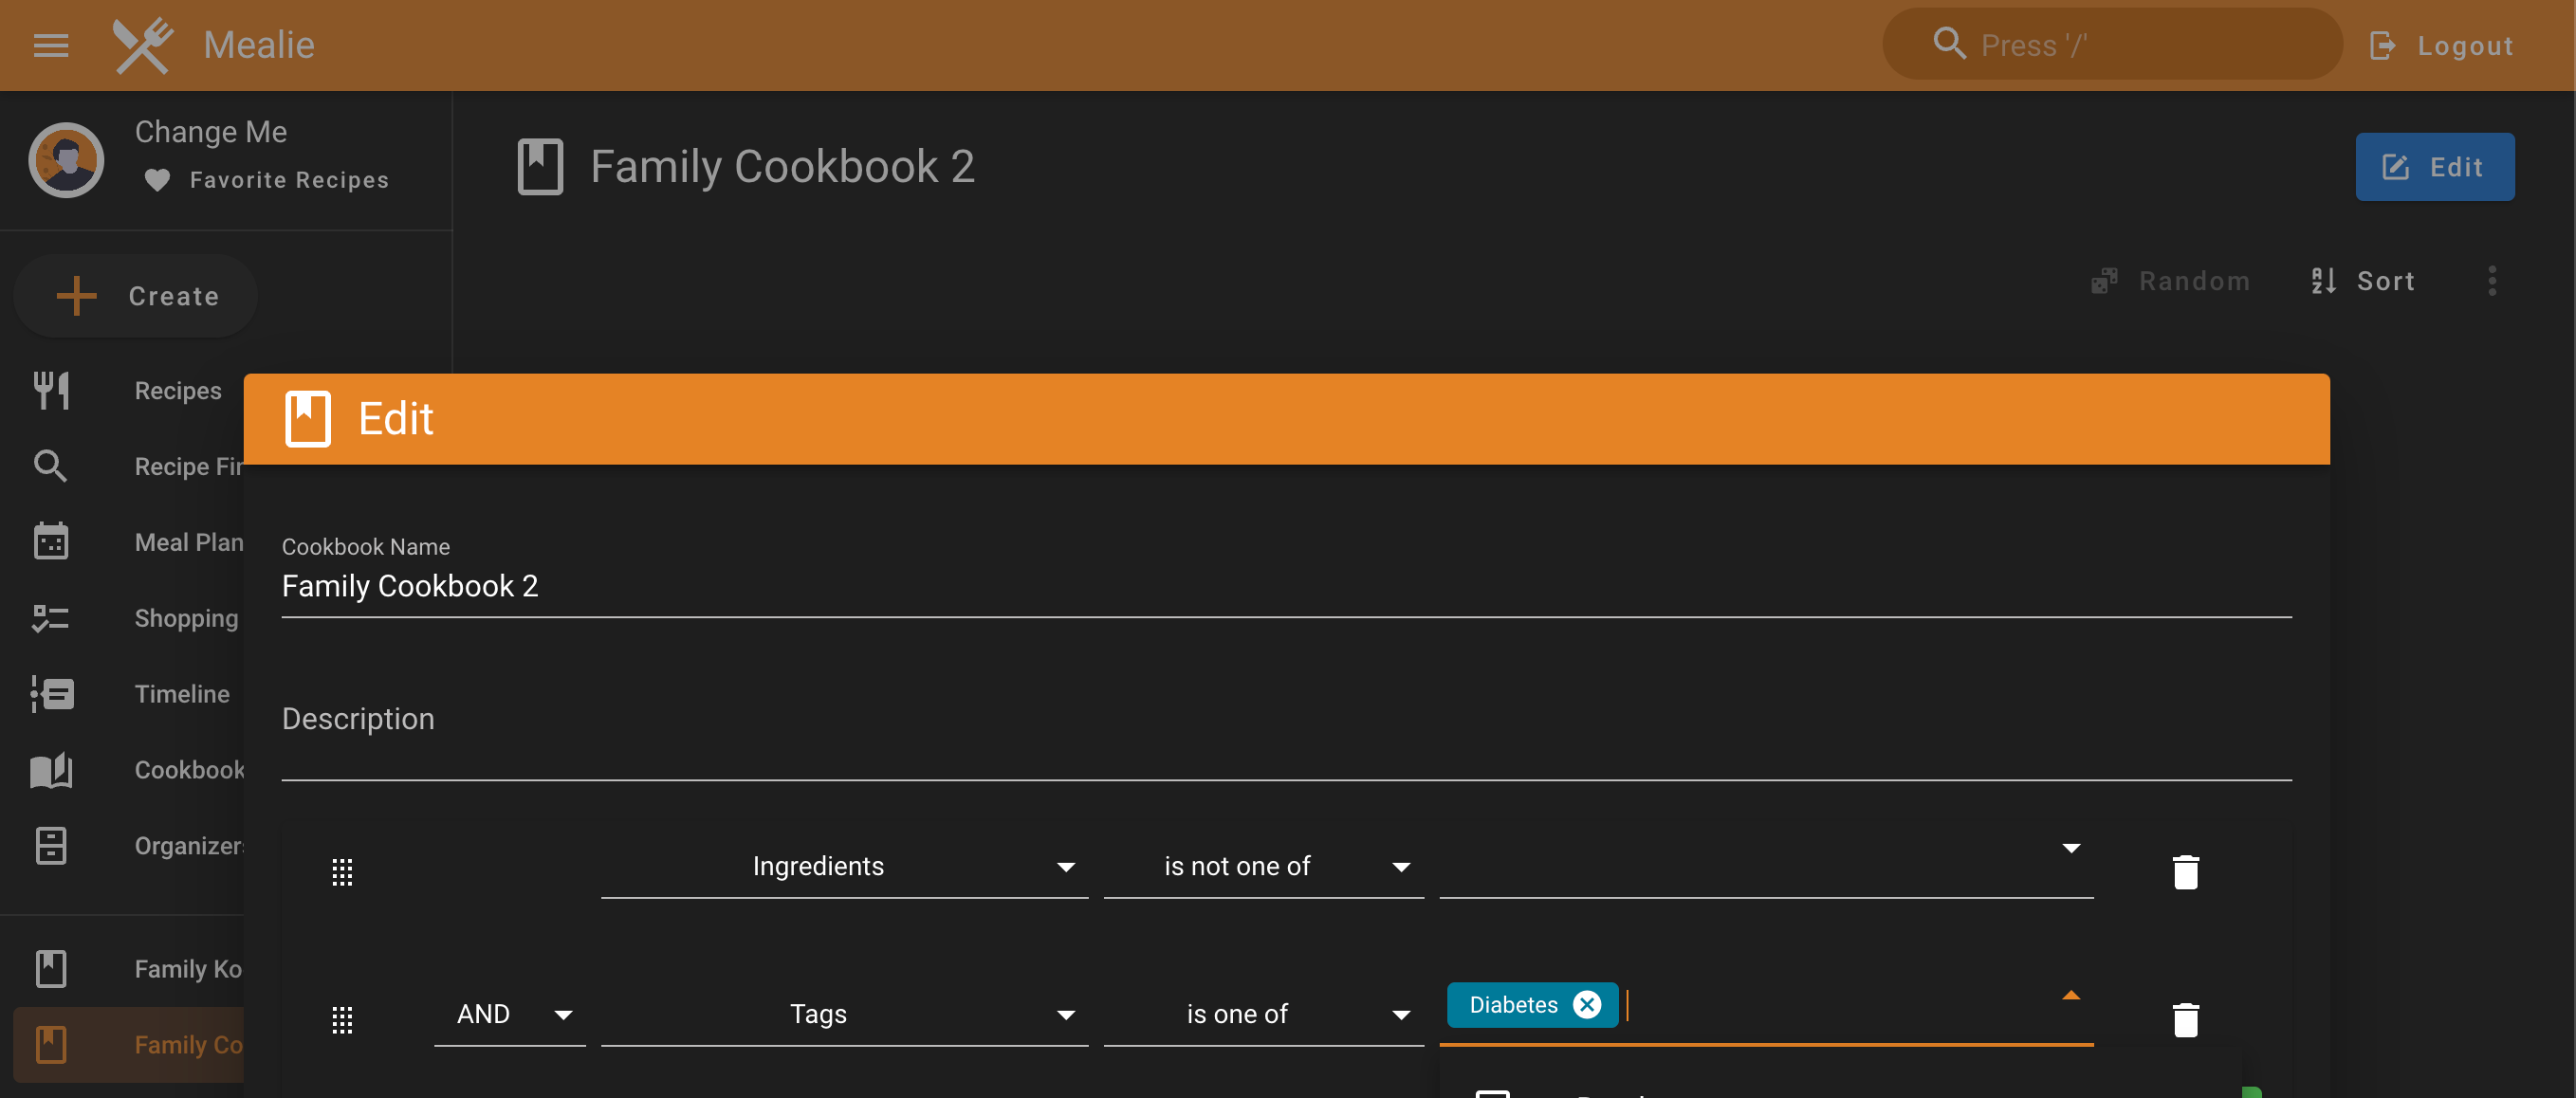Viewport: 2576px width, 1098px height.
Task: Click the blue Edit button
Action: (2434, 166)
